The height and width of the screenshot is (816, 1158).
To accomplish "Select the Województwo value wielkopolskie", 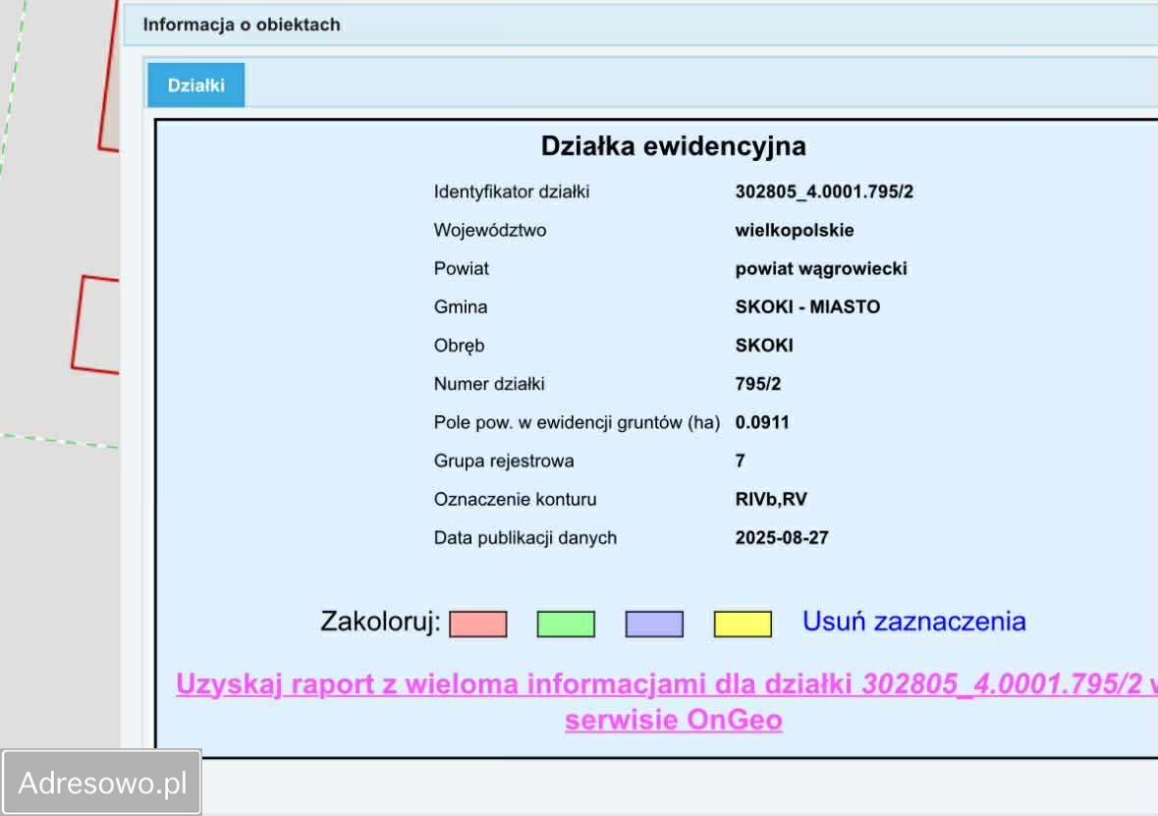I will (x=797, y=230).
